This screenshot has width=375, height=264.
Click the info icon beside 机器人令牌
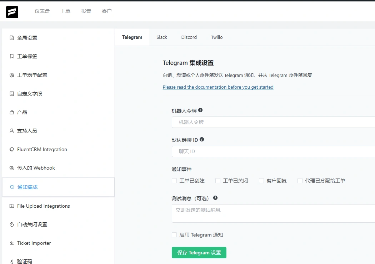(x=200, y=110)
